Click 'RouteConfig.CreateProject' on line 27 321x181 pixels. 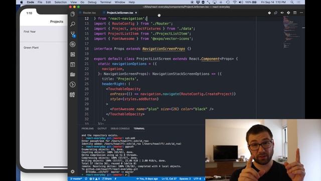(206, 94)
